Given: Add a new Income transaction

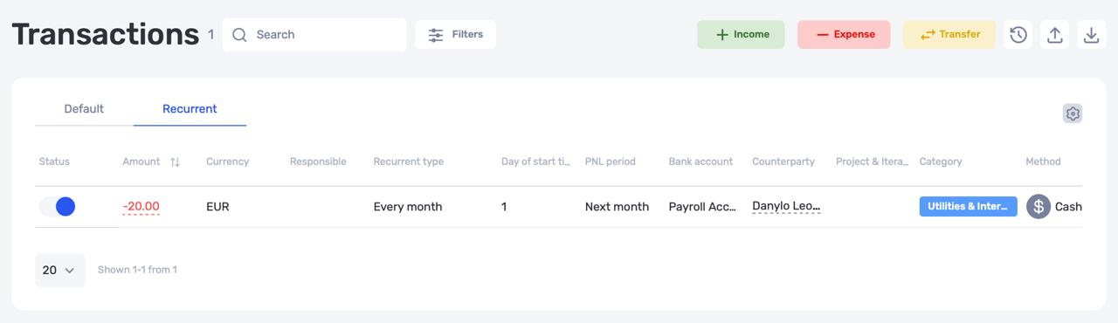Looking at the screenshot, I should pos(741,34).
